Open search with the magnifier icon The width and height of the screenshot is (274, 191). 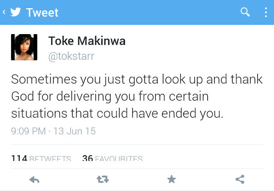coord(245,12)
